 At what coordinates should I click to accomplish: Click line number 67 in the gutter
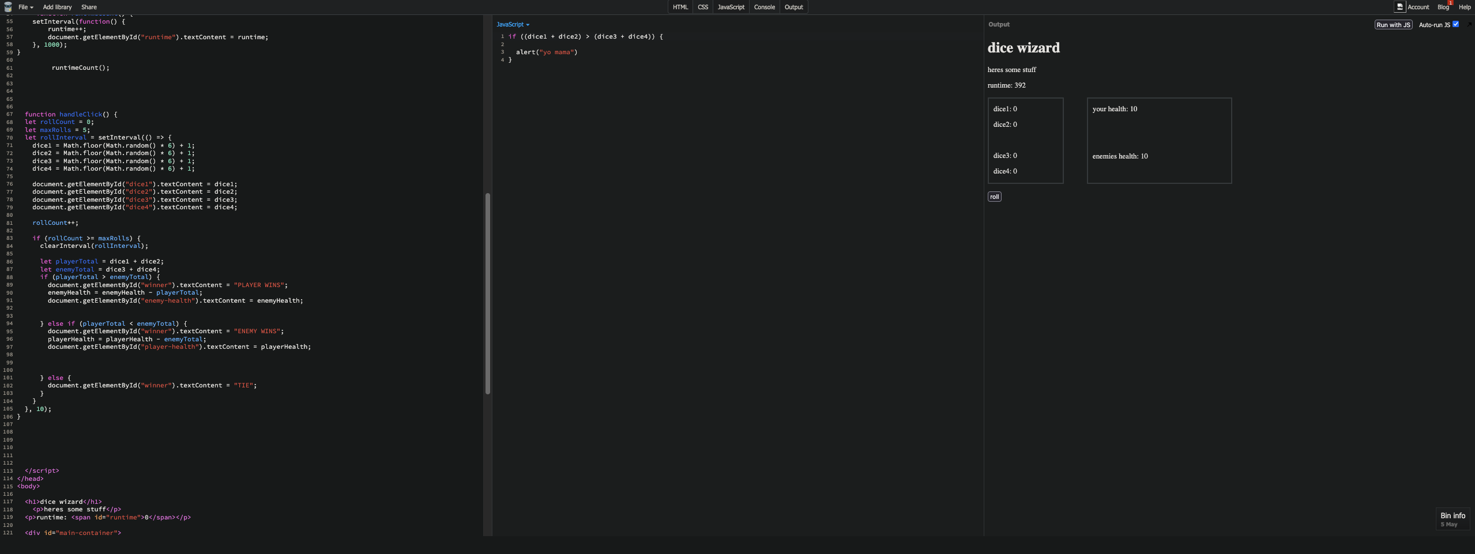click(9, 114)
